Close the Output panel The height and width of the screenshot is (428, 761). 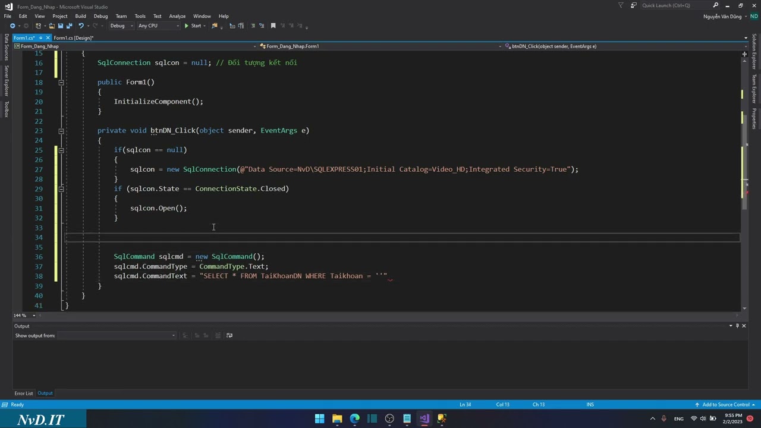point(744,326)
